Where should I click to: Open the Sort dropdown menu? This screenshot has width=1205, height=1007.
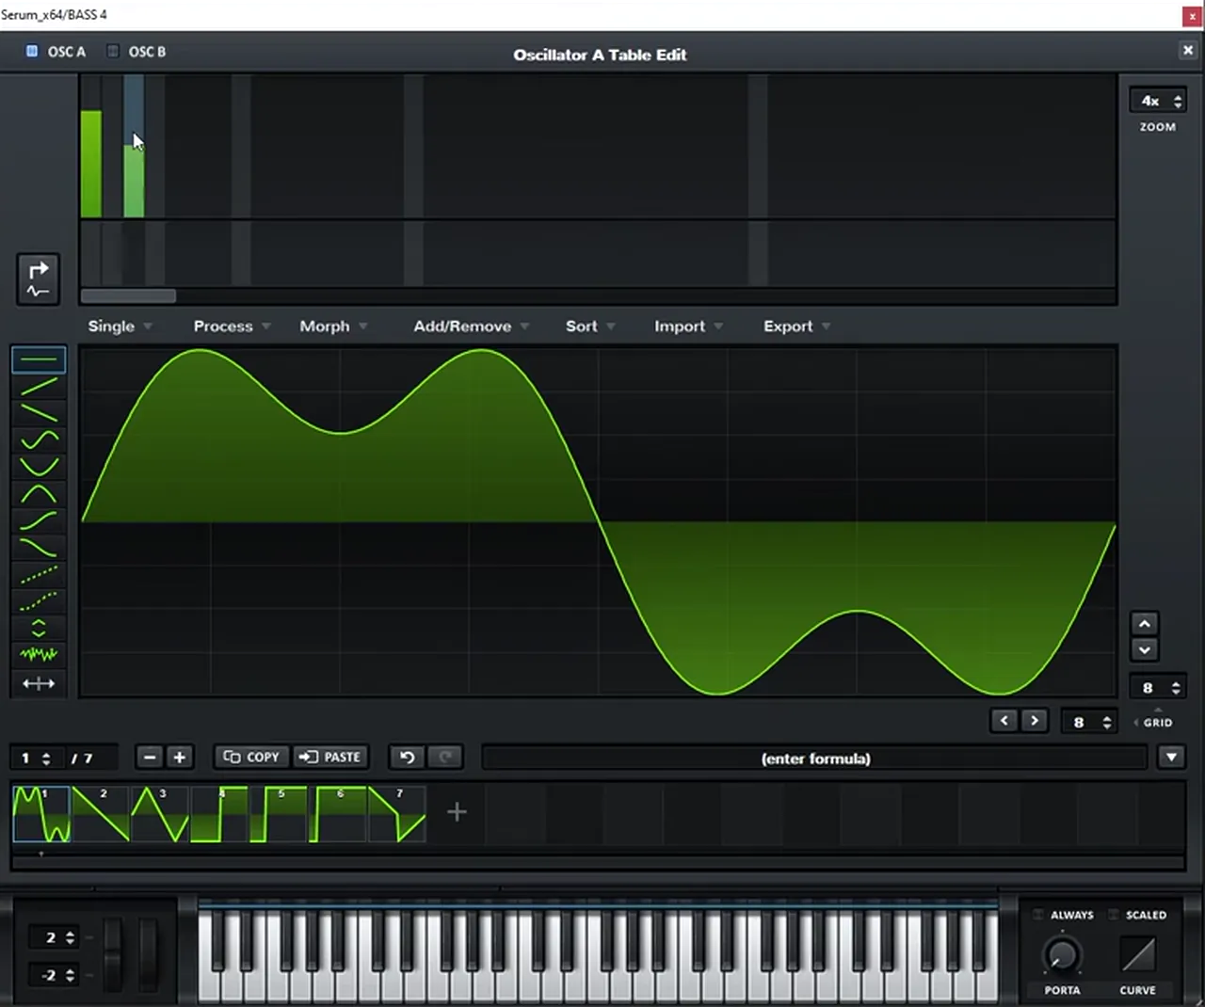point(590,326)
